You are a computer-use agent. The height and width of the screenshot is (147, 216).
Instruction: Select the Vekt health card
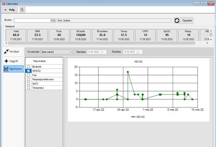[x=16, y=35]
